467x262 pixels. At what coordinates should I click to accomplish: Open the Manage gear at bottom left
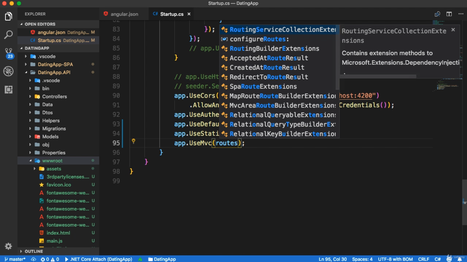pyautogui.click(x=8, y=246)
